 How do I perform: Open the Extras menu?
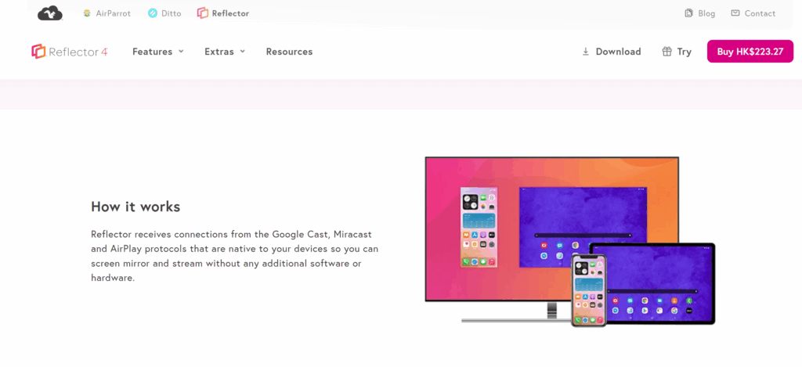tap(219, 52)
